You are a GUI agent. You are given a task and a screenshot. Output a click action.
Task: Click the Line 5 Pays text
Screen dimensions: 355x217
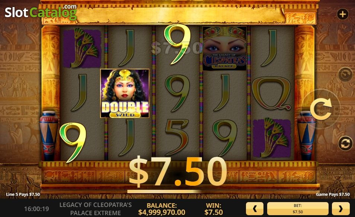tap(23, 194)
